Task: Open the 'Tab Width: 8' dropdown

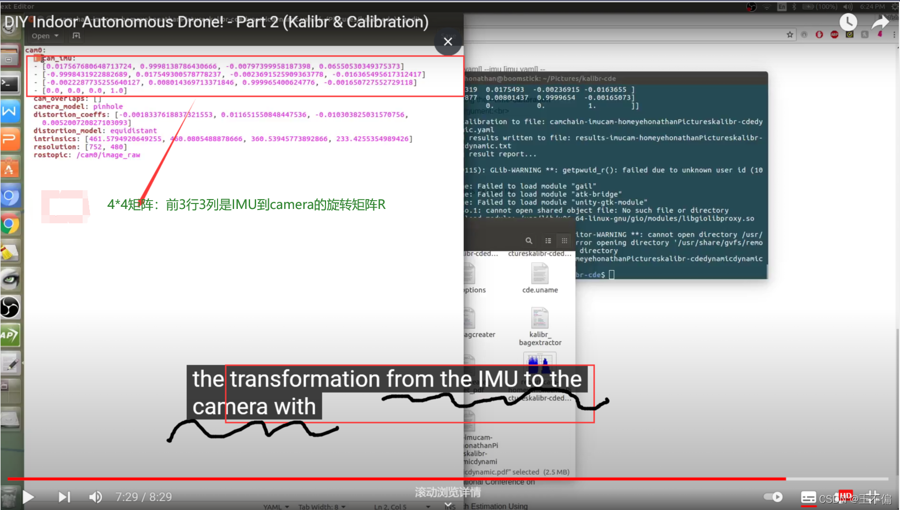Action: coord(322,506)
